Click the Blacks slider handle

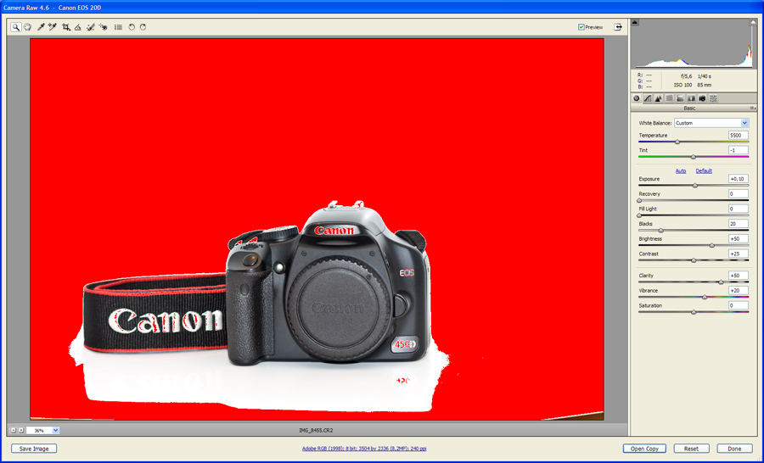coord(661,231)
